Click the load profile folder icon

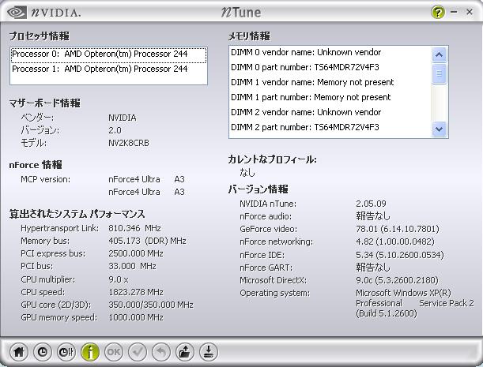pos(185,352)
